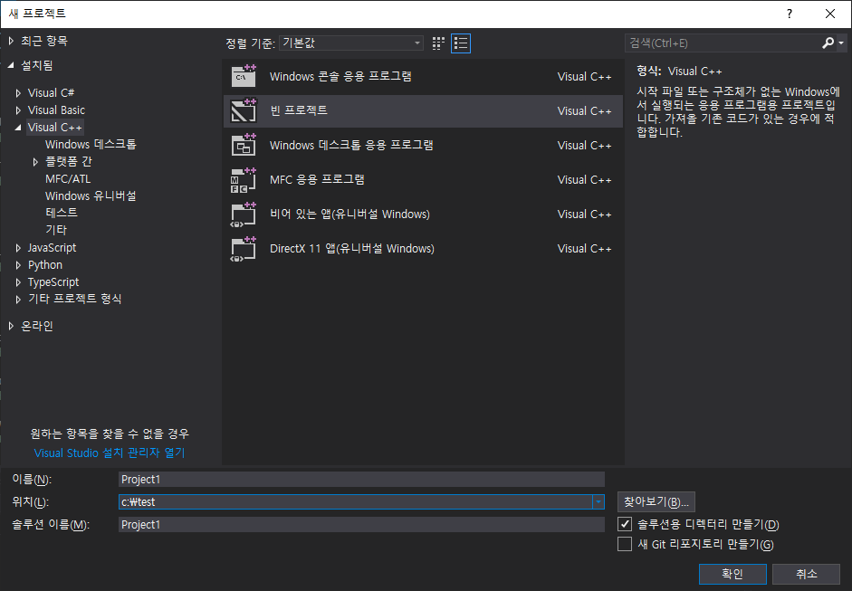Open the search options dropdown arrow
This screenshot has height=591, width=852.
841,43
